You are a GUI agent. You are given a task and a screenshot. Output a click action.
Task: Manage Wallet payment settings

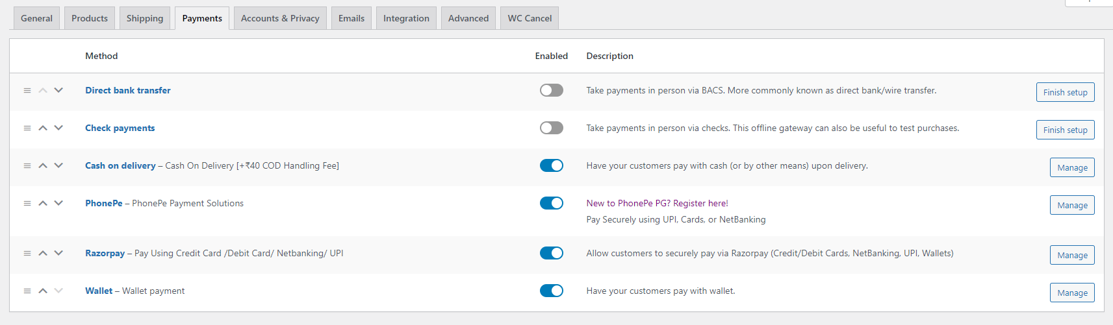tap(1072, 293)
